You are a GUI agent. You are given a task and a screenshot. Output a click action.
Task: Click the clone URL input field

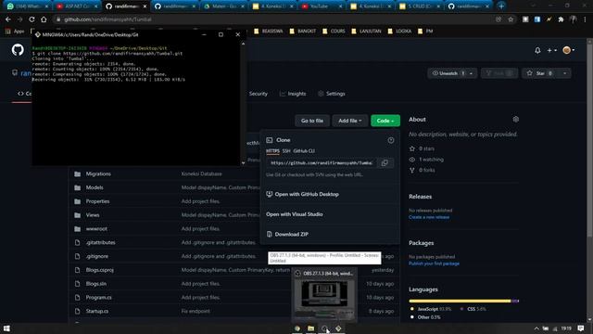(322, 163)
